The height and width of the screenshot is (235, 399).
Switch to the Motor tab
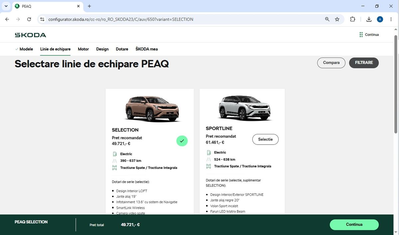[x=83, y=49]
